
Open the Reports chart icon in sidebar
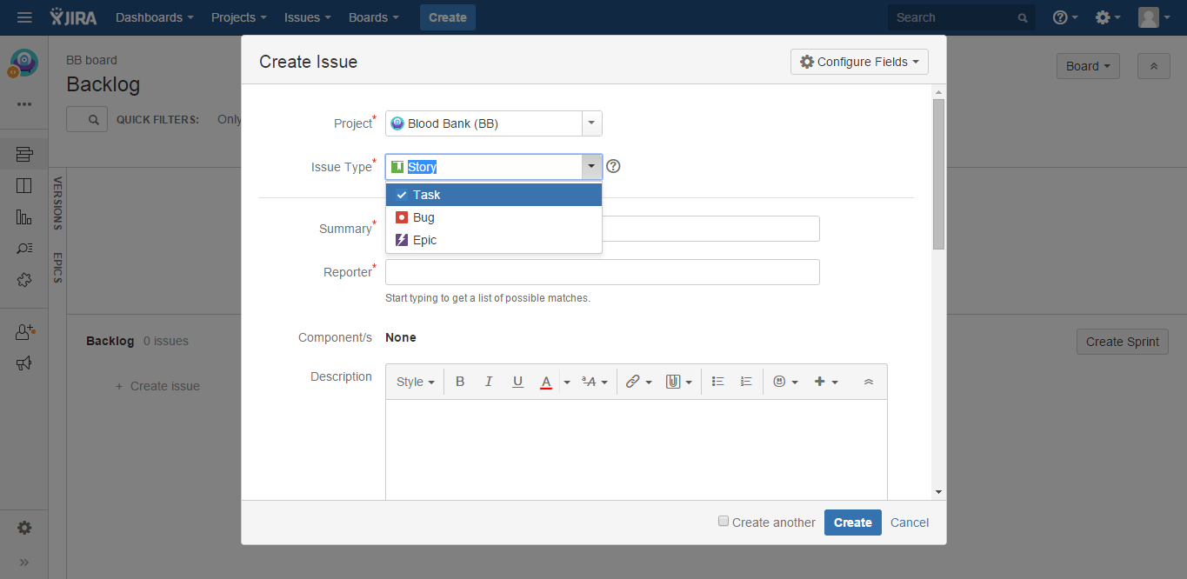(24, 217)
